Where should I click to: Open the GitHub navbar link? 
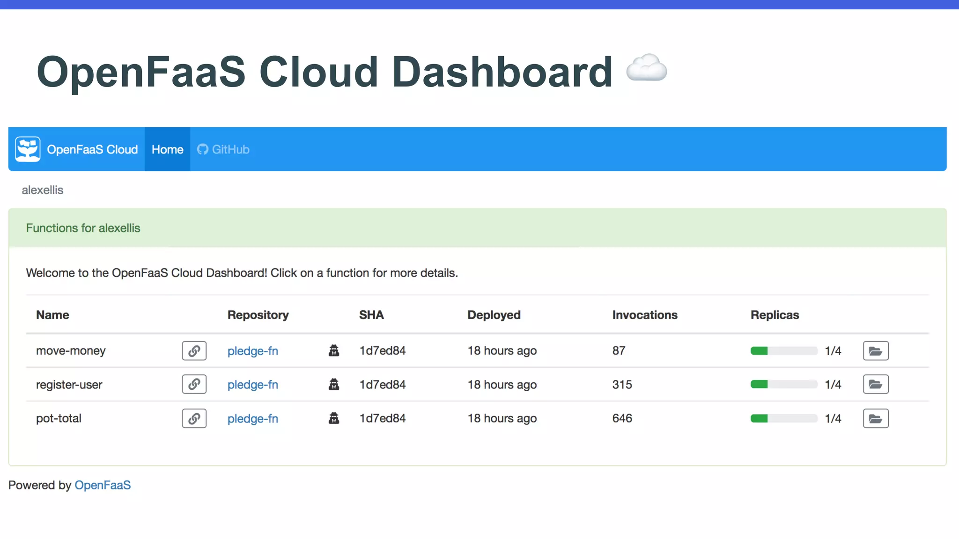(223, 149)
